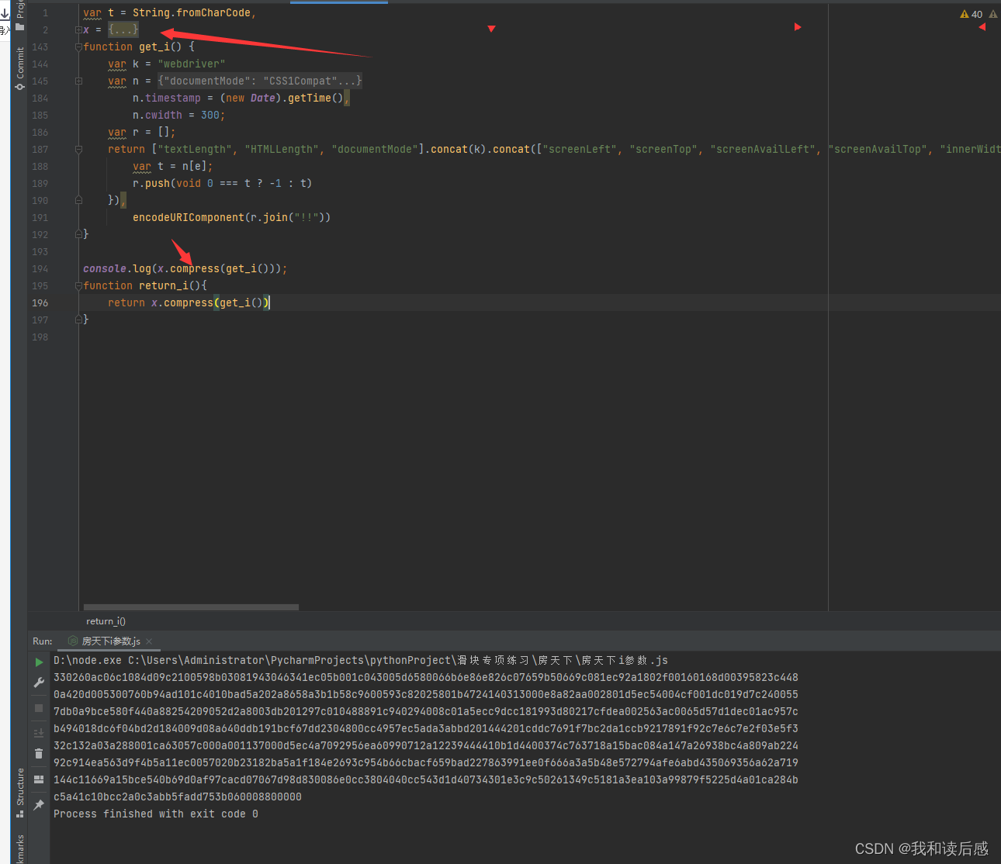This screenshot has width=1001, height=864.
Task: Collapse function get_i at line 143
Action: [x=78, y=47]
